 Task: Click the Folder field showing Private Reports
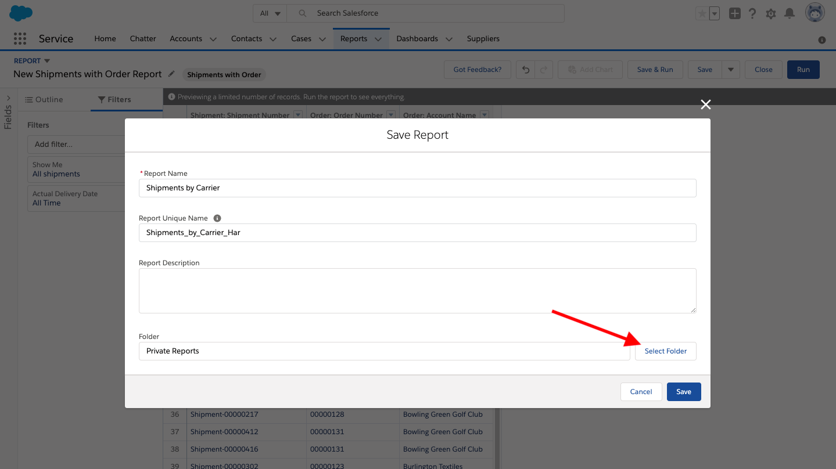(x=384, y=351)
